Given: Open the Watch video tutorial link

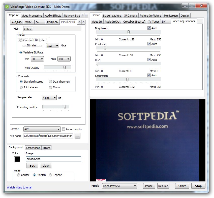Looking at the screenshot, I should click(20, 187).
